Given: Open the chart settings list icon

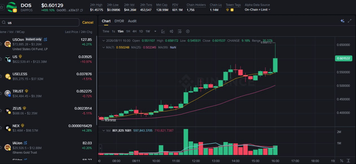Looking at the screenshot, I should pyautogui.click(x=180, y=31).
